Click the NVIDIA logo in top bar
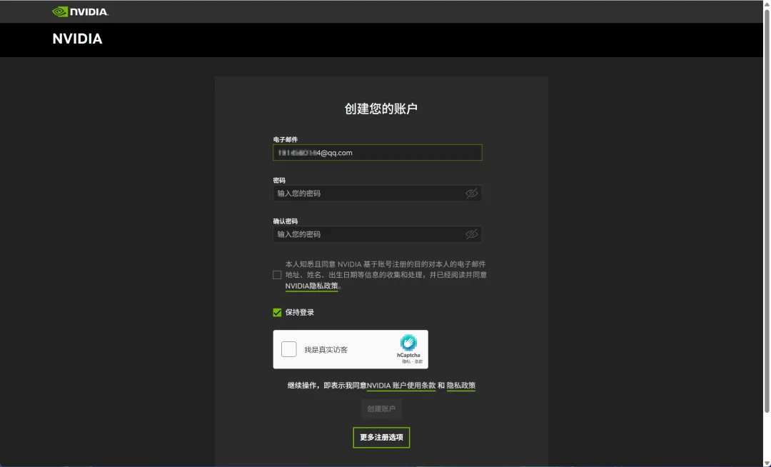Image resolution: width=771 pixels, height=467 pixels. [x=81, y=11]
